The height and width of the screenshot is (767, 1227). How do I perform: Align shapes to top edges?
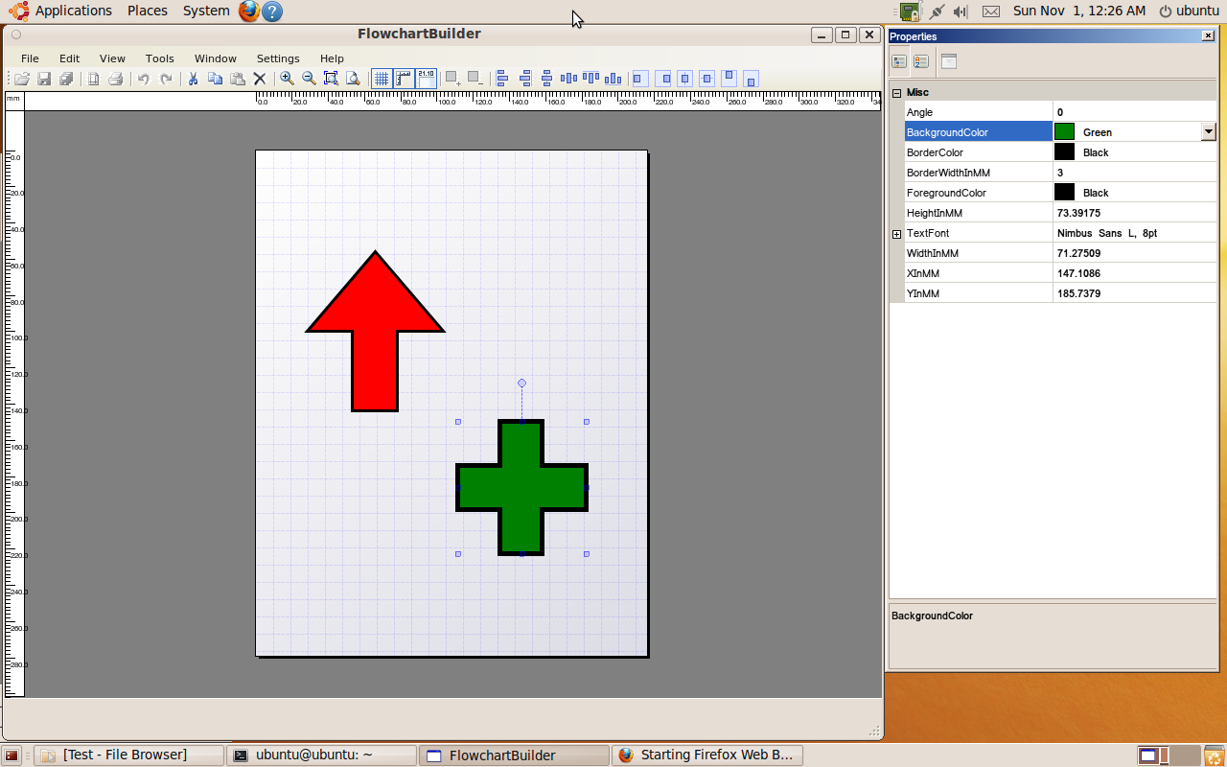(x=591, y=79)
